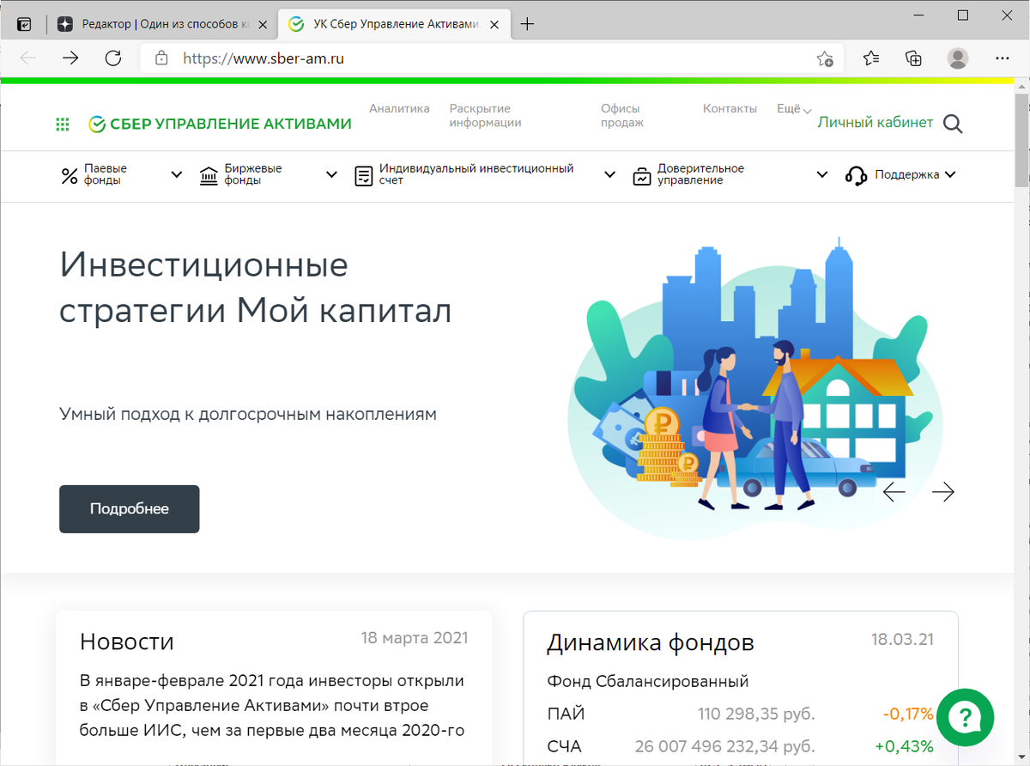Open the browser Settings and more menu
Image resolution: width=1030 pixels, height=766 pixels.
coord(1002,58)
